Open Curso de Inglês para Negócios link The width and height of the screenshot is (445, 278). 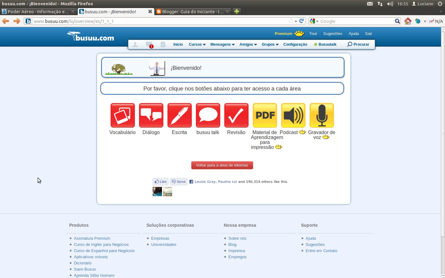tap(101, 245)
